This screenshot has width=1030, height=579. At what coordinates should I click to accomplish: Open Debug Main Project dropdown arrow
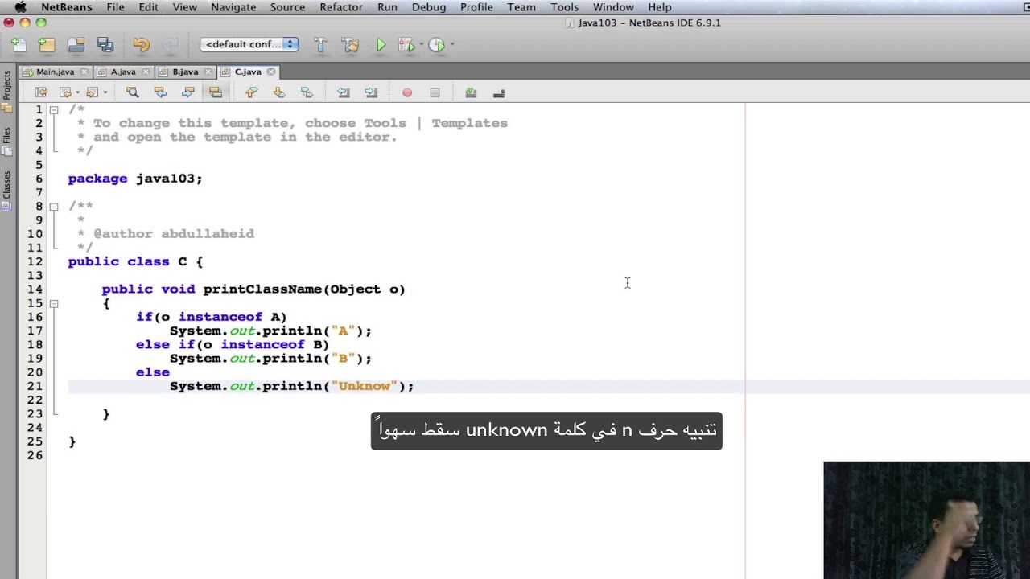[x=422, y=45]
